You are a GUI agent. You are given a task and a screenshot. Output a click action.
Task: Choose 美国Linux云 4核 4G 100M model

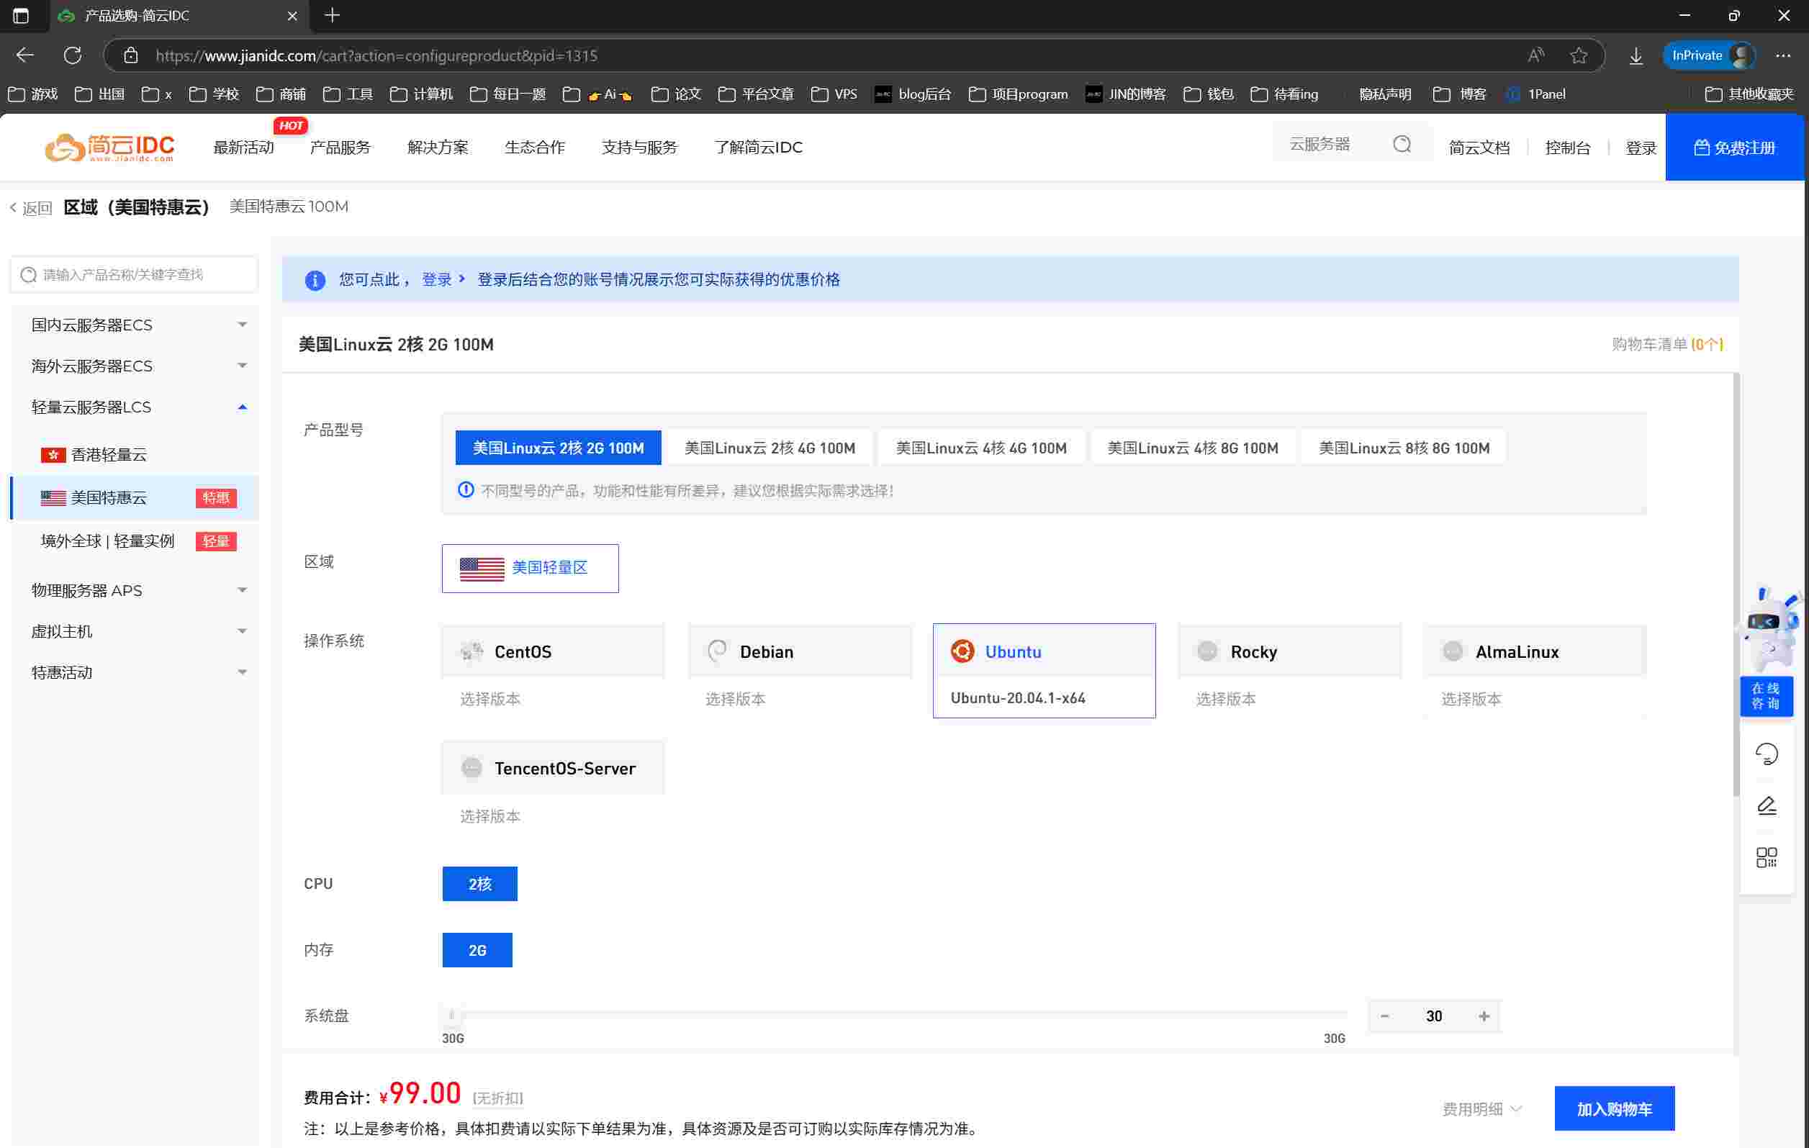pyautogui.click(x=981, y=448)
